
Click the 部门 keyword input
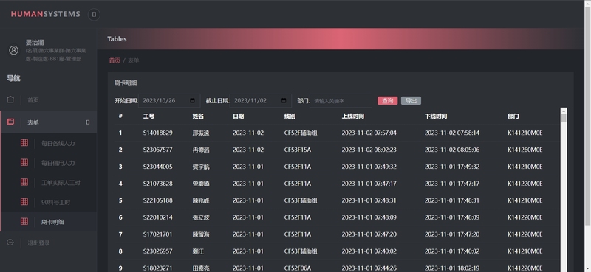pos(341,100)
